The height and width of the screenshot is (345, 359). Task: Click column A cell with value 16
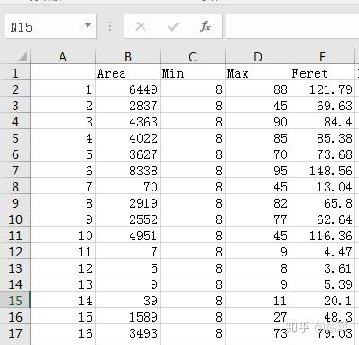(63, 333)
